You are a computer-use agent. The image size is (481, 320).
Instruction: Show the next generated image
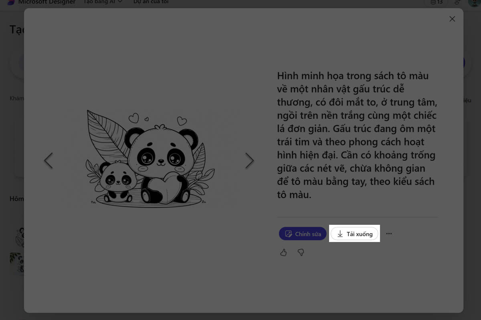click(249, 160)
